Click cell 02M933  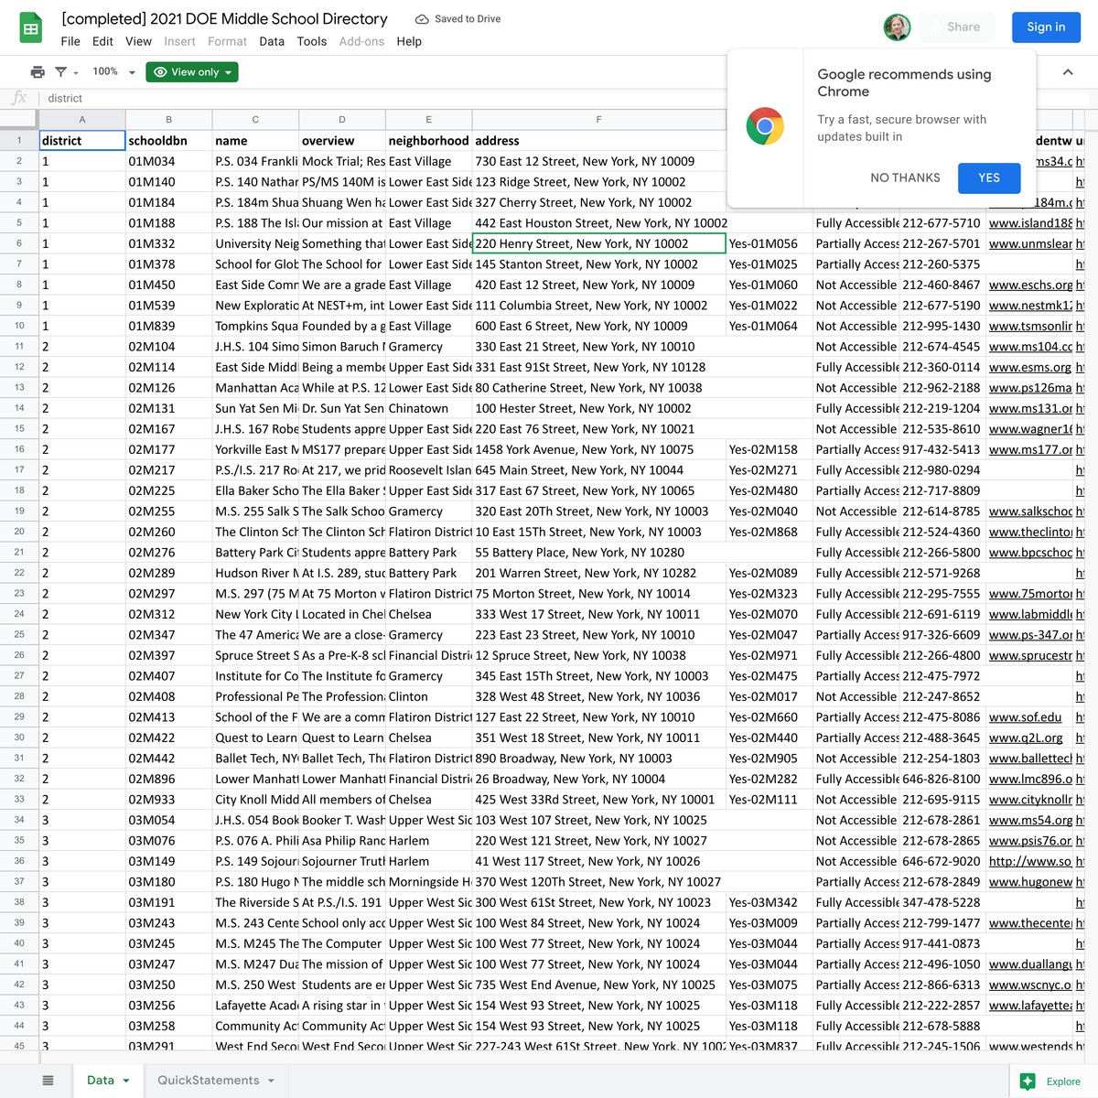pos(168,800)
